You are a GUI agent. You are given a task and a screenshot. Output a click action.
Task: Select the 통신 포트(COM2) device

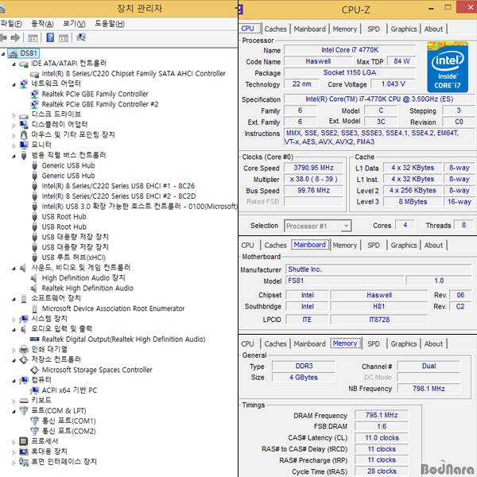tap(68, 431)
